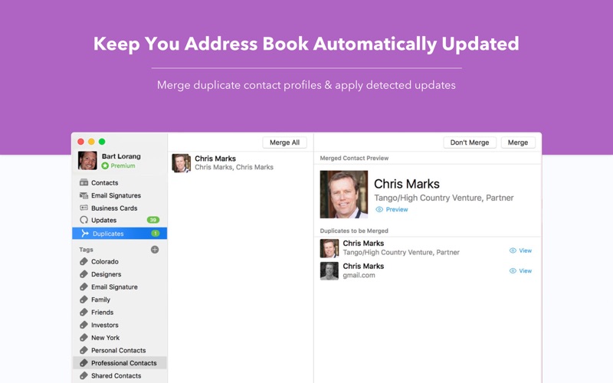
Task: Add a new tag with plus icon
Action: pos(155,250)
